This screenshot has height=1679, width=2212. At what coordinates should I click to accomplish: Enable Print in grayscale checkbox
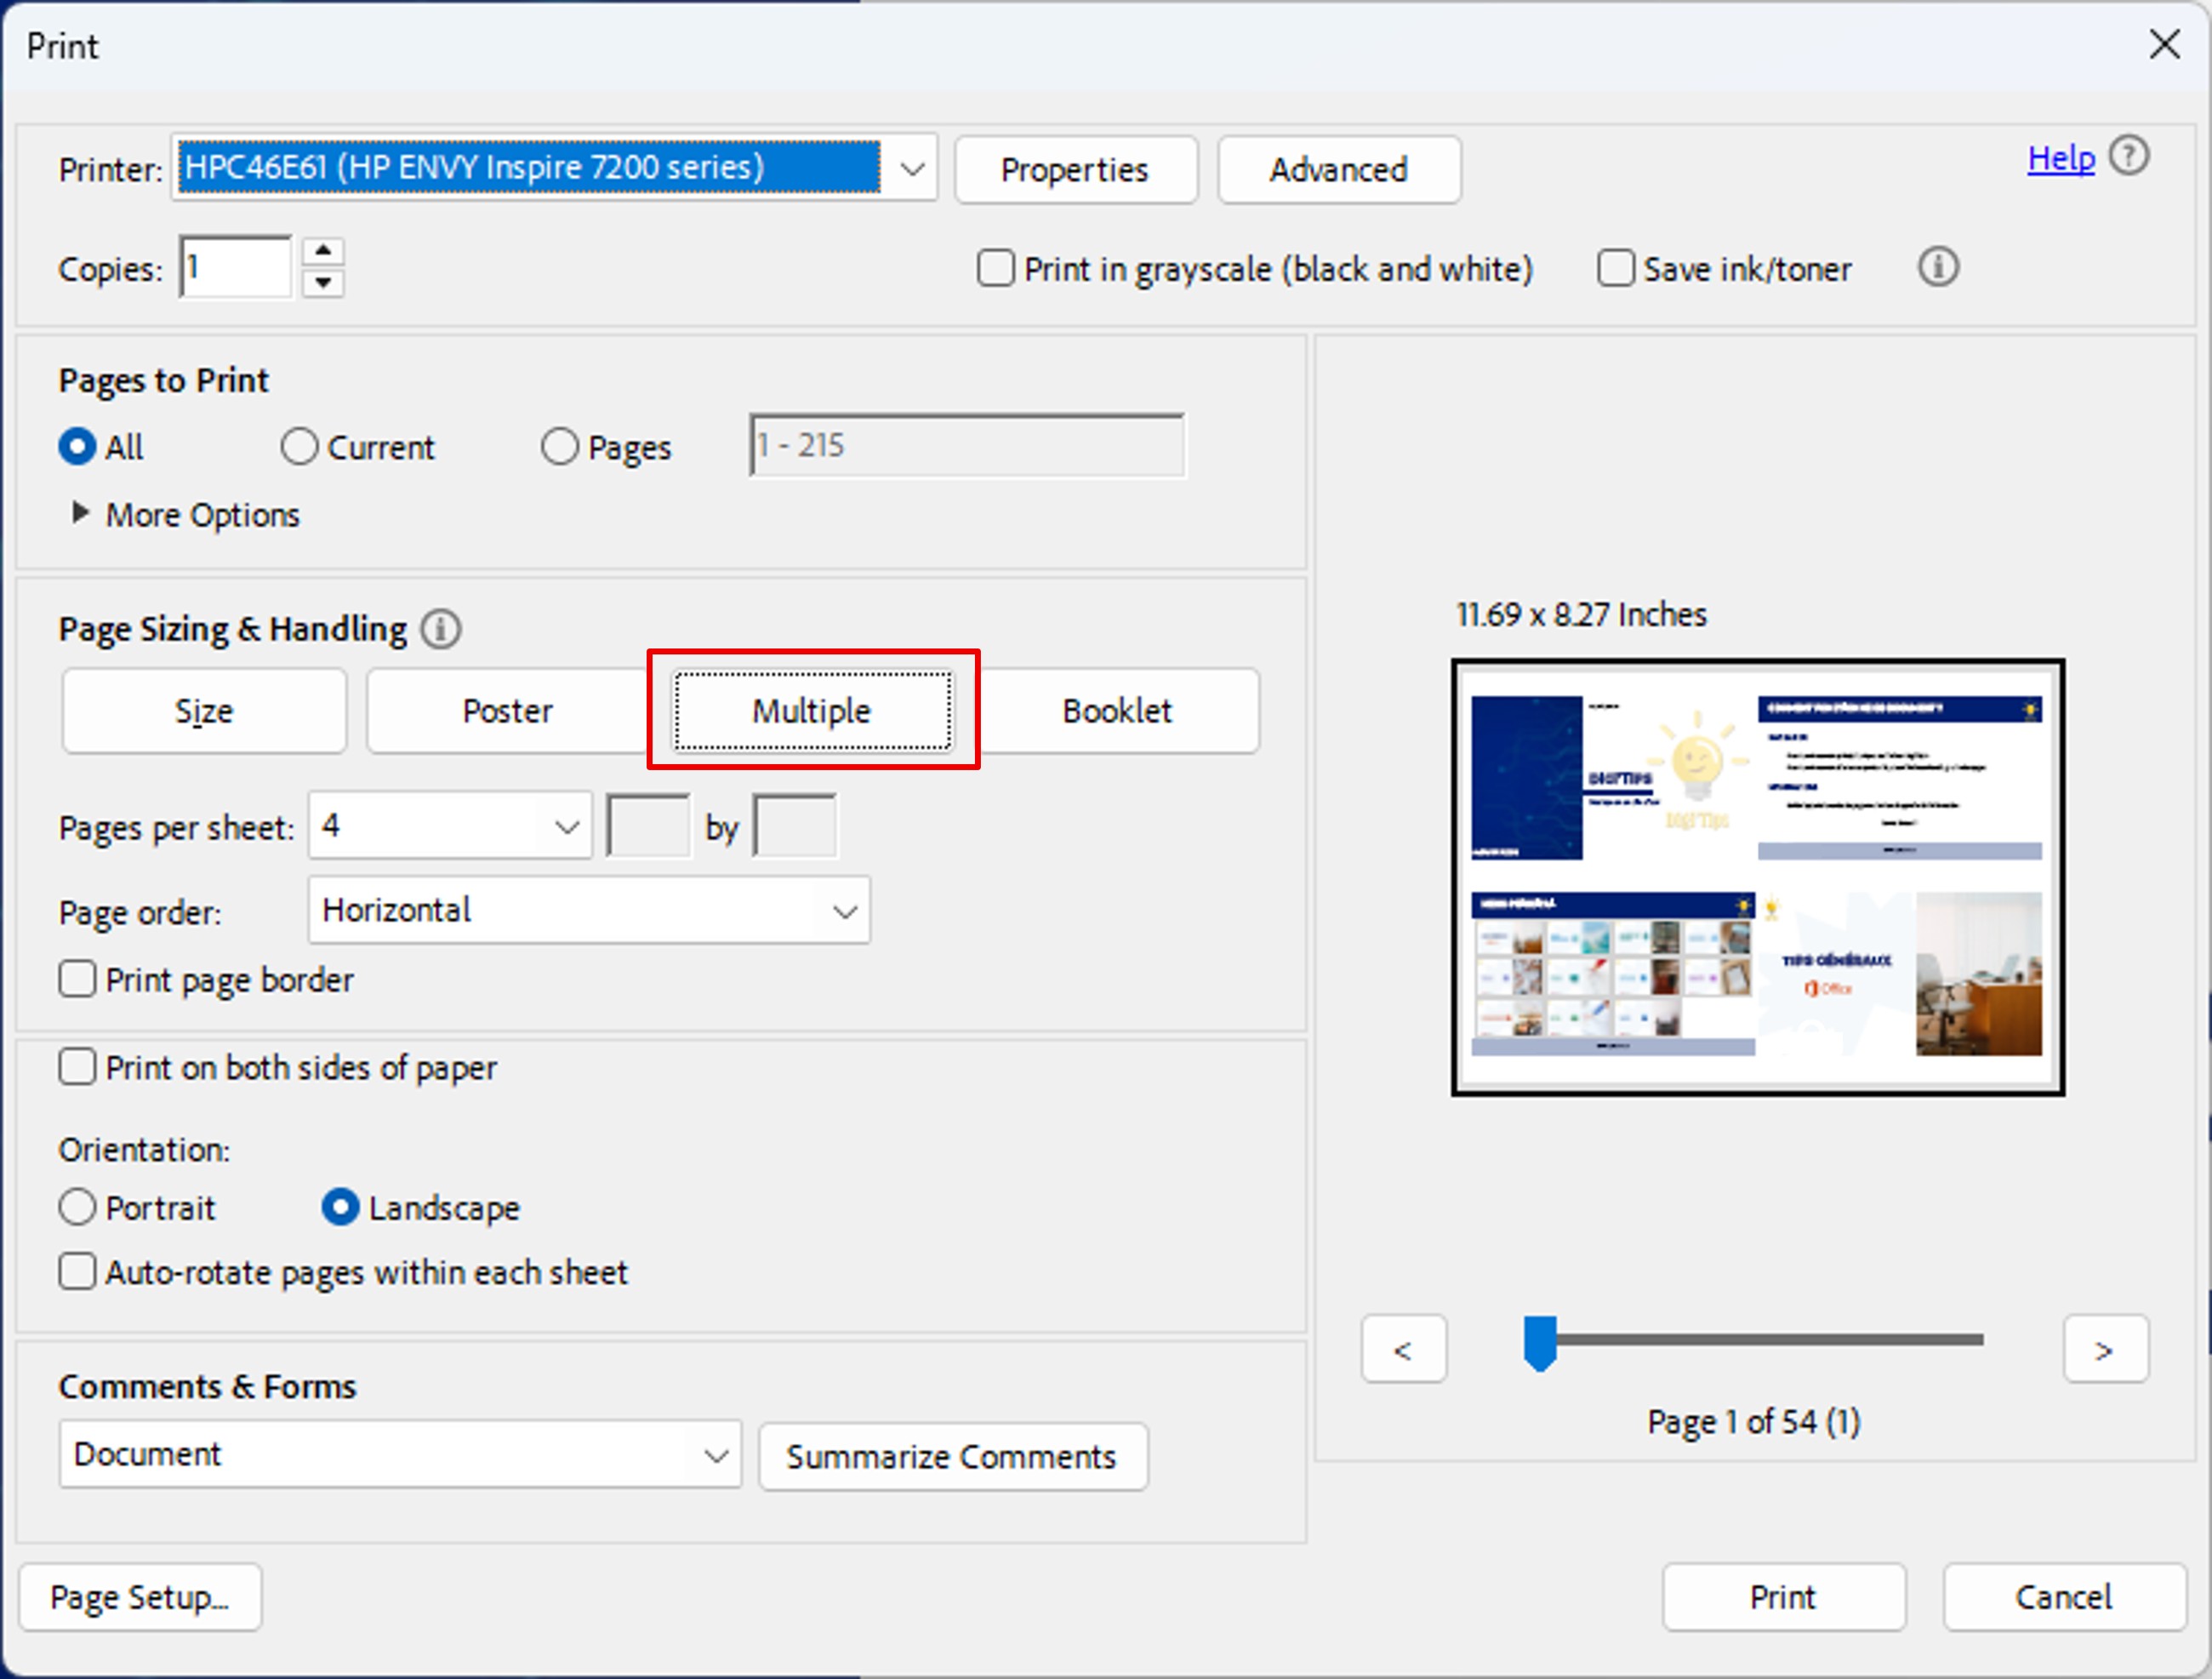995,268
